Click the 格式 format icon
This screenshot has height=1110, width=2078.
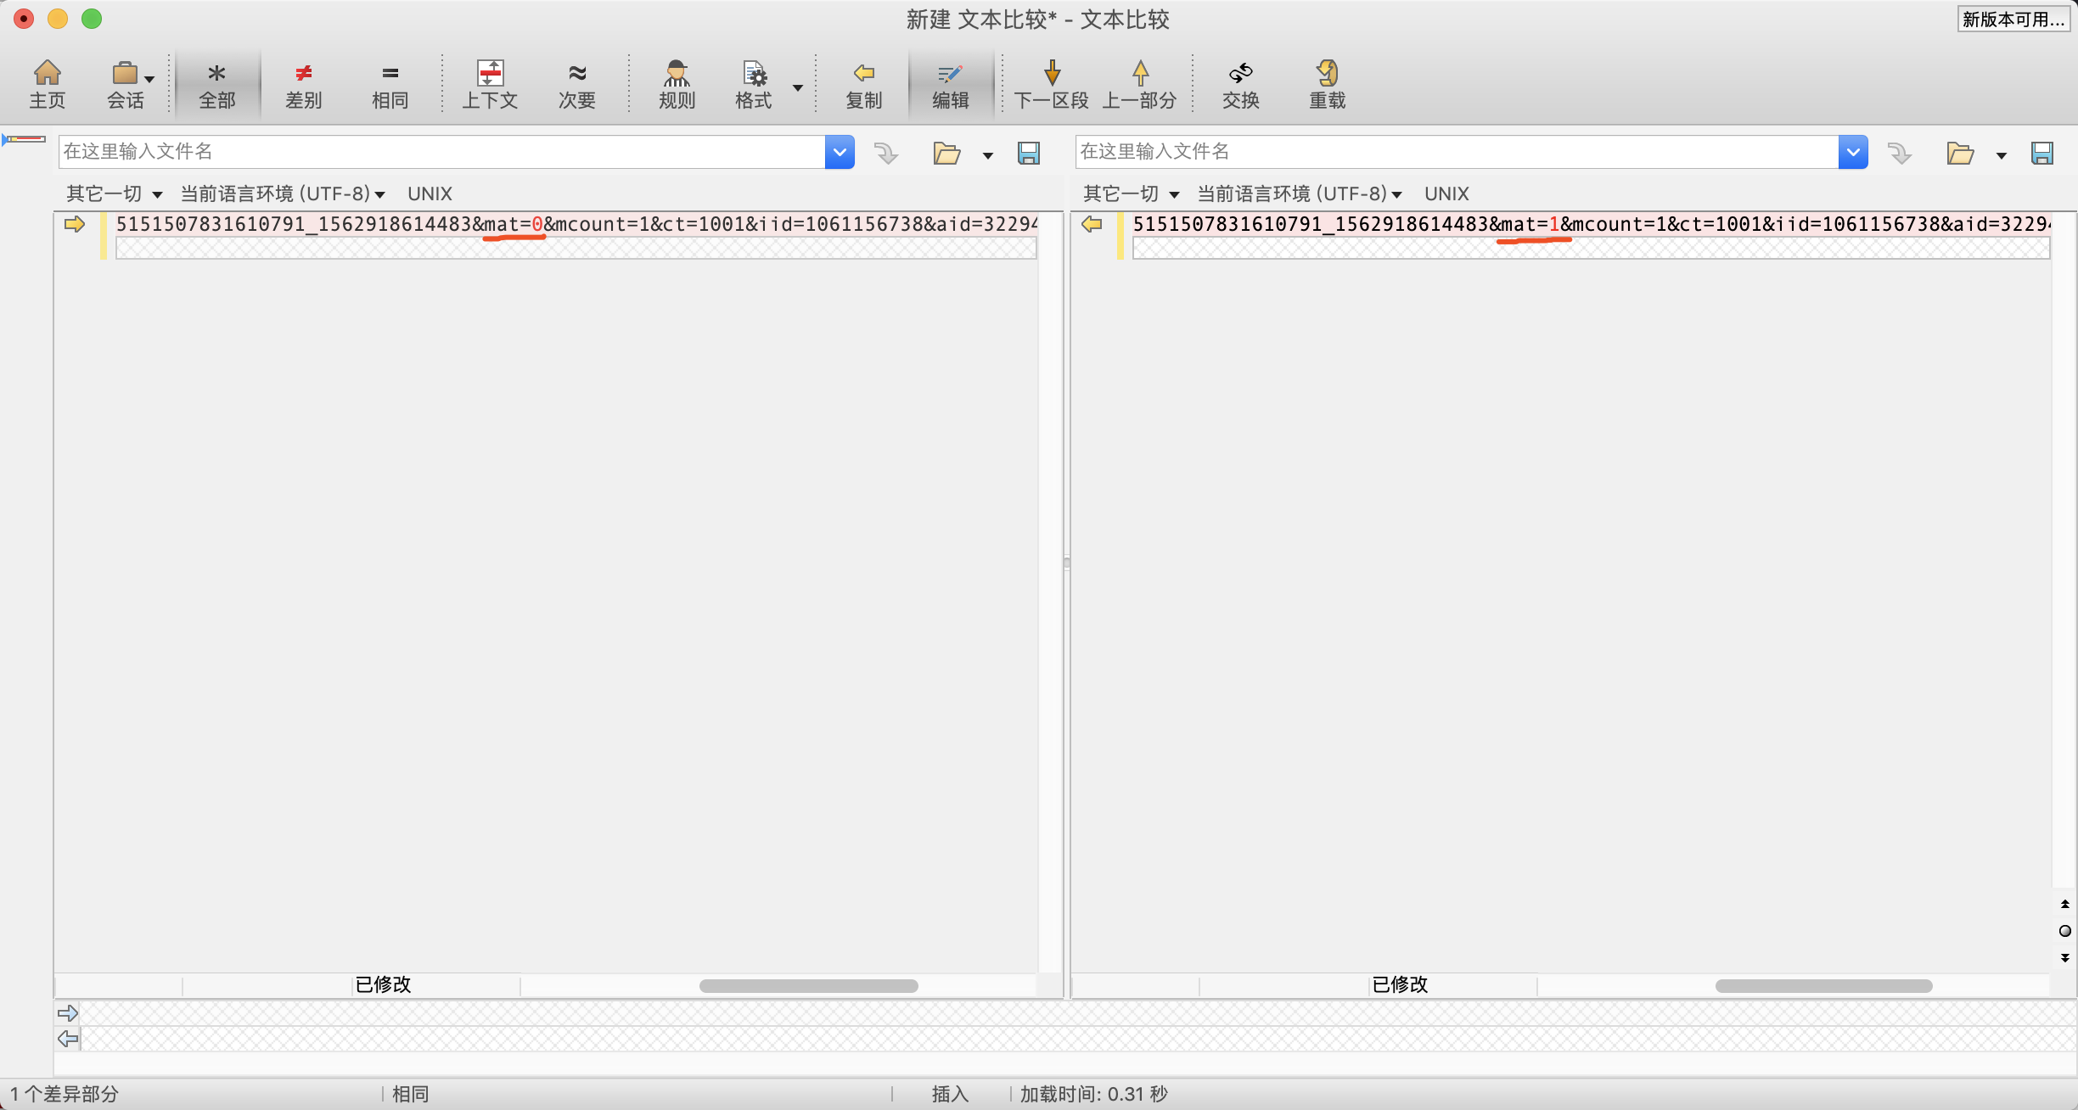coord(754,84)
